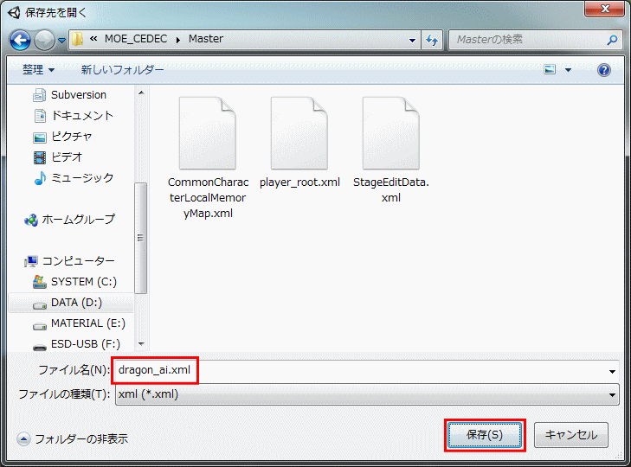631x467 pixels.
Task: Refresh the Master folder view
Action: 432,40
